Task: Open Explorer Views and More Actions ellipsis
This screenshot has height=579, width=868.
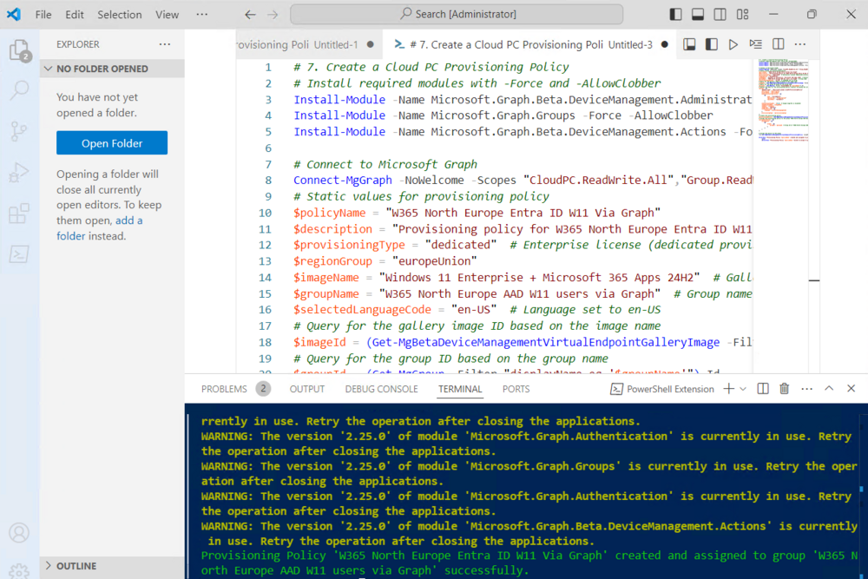Action: coord(164,44)
